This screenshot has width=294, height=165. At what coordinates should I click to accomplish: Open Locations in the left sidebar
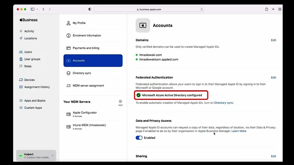click(x=30, y=38)
